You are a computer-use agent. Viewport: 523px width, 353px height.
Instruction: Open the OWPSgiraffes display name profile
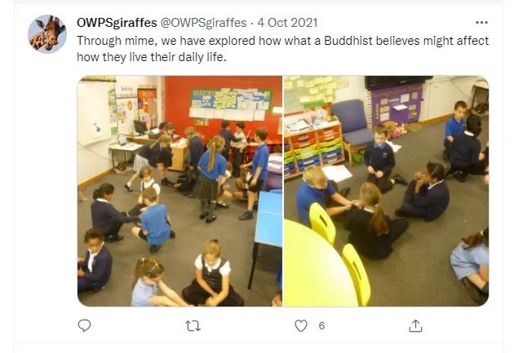pyautogui.click(x=117, y=23)
